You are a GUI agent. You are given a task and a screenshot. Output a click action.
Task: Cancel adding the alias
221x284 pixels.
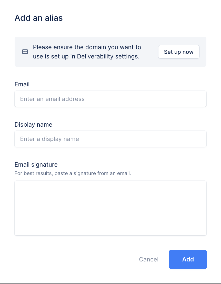click(x=149, y=259)
